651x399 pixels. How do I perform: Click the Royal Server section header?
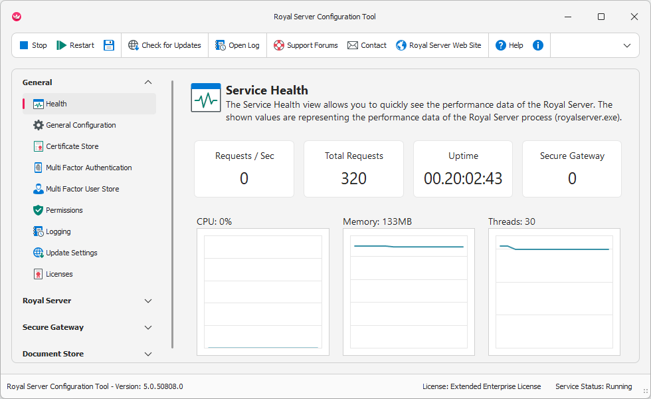88,301
